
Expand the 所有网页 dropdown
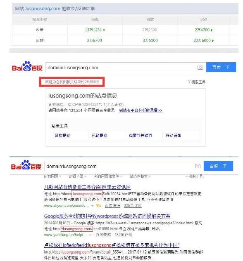click(53, 176)
